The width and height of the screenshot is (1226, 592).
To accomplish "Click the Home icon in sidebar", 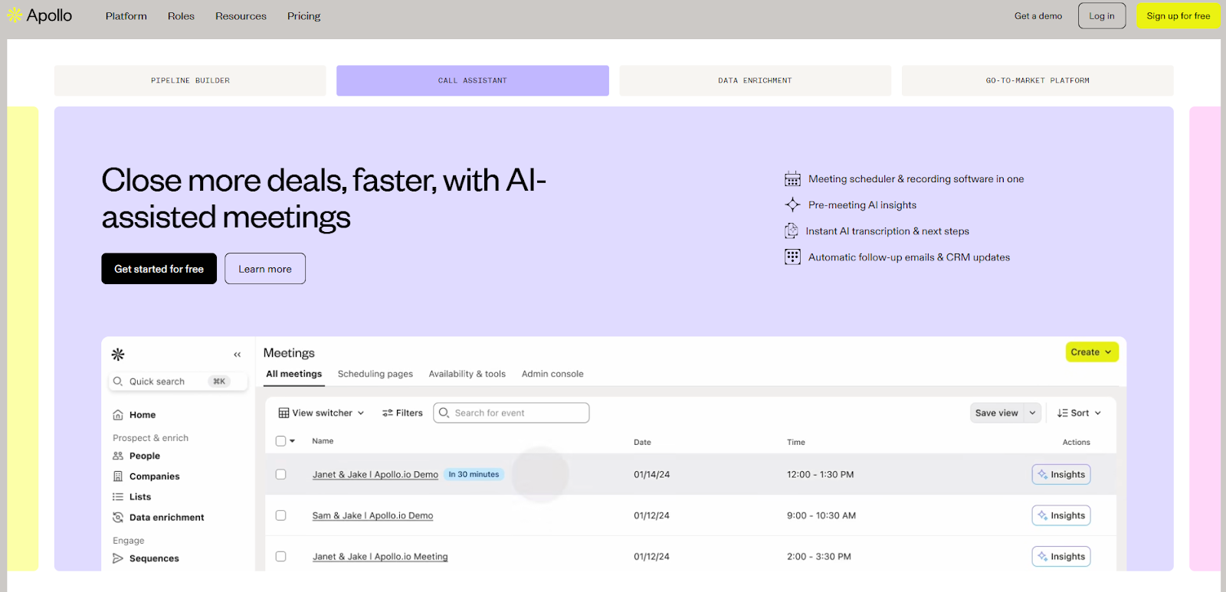I will pos(118,415).
